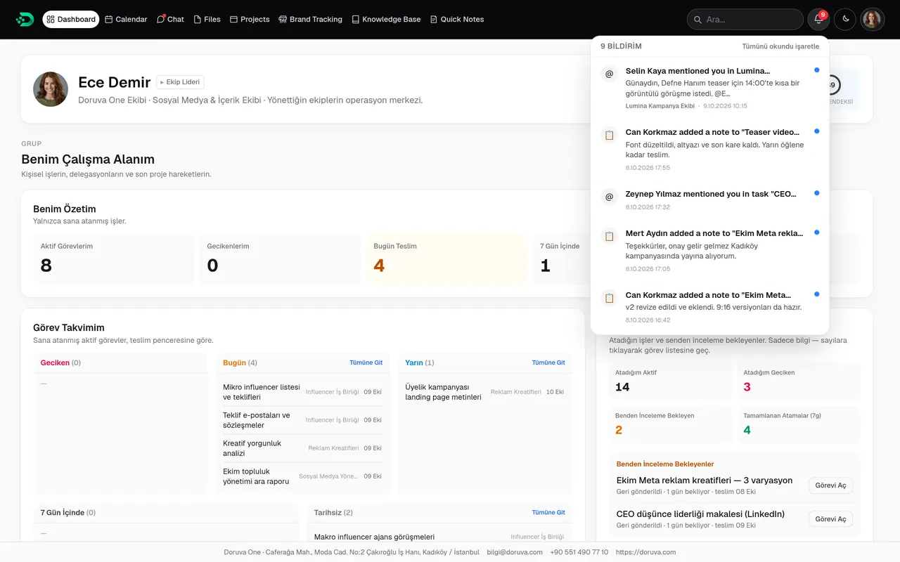Image resolution: width=900 pixels, height=562 pixels.
Task: Click the clipboard icon of Teaser video note
Action: pos(610,135)
